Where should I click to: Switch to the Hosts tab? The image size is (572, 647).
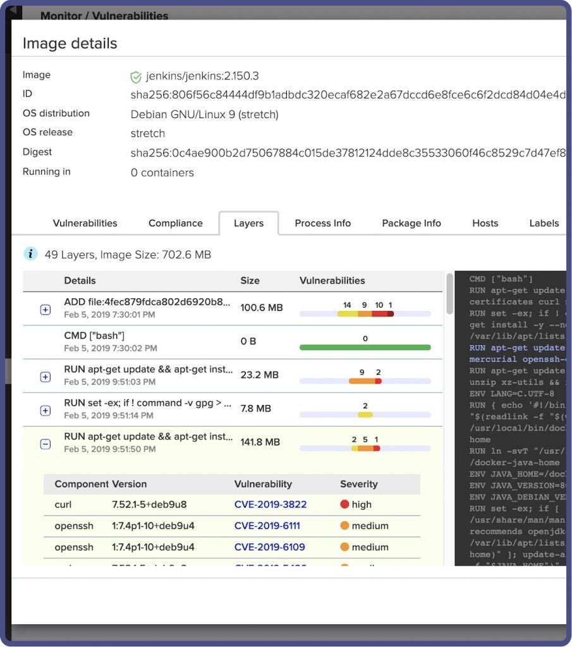pyautogui.click(x=485, y=223)
